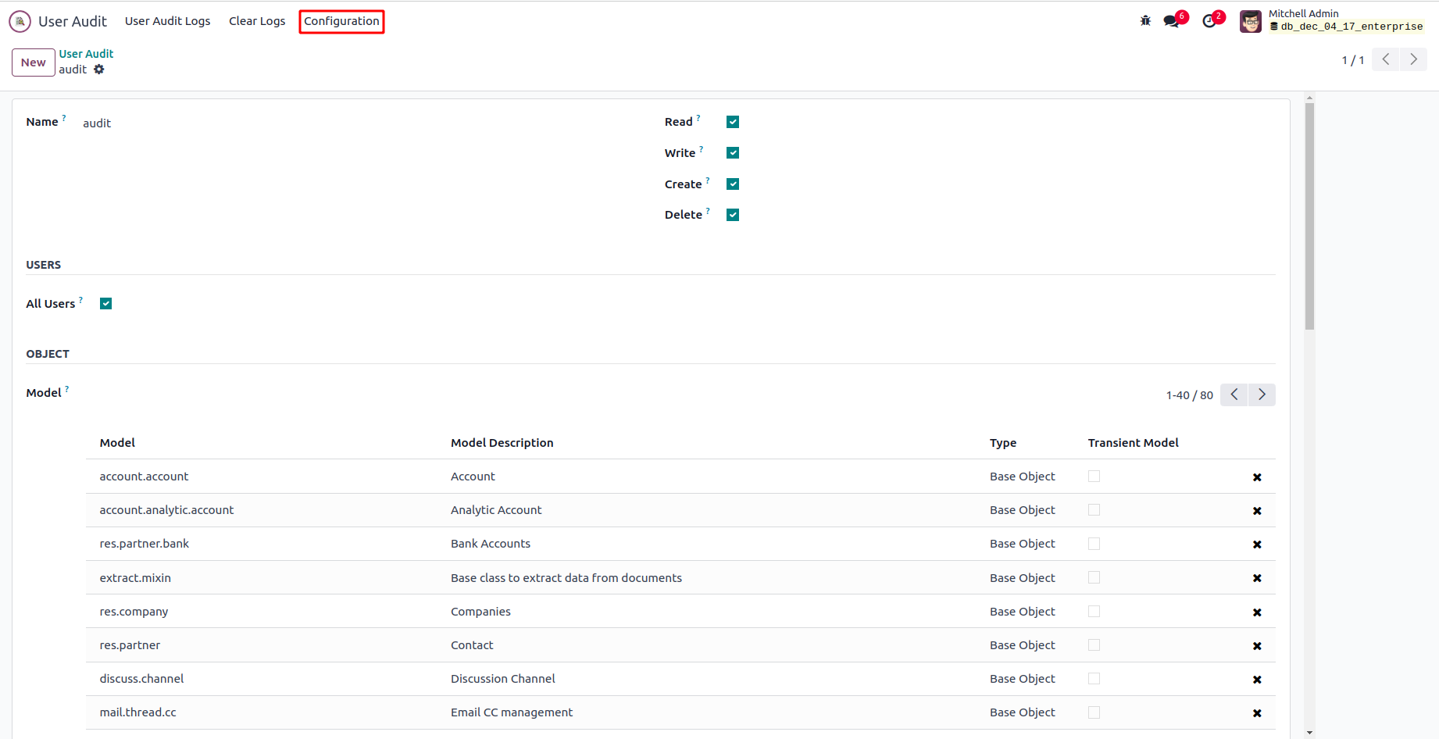Image resolution: width=1439 pixels, height=739 pixels.
Task: Go to next record with top arrow
Action: pos(1413,59)
